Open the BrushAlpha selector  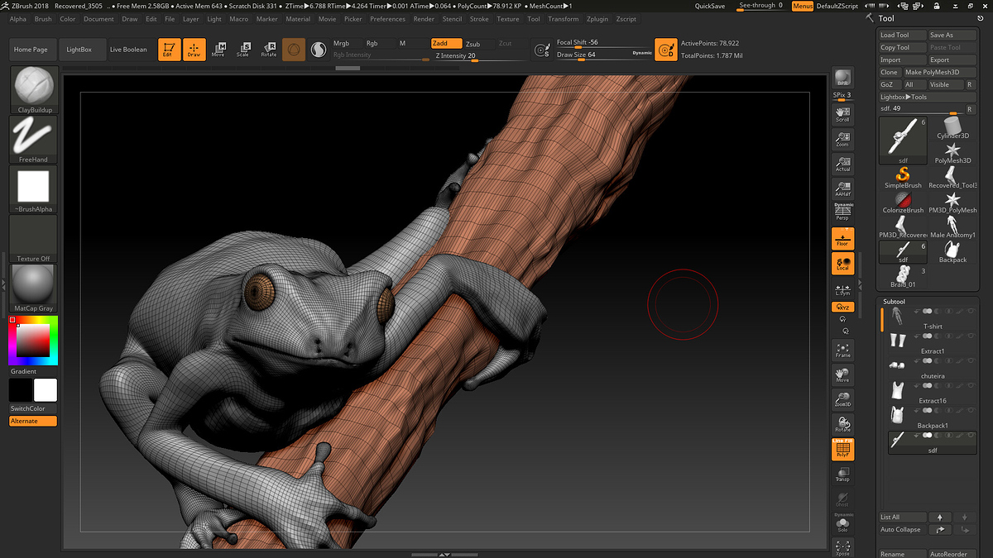[x=34, y=189]
